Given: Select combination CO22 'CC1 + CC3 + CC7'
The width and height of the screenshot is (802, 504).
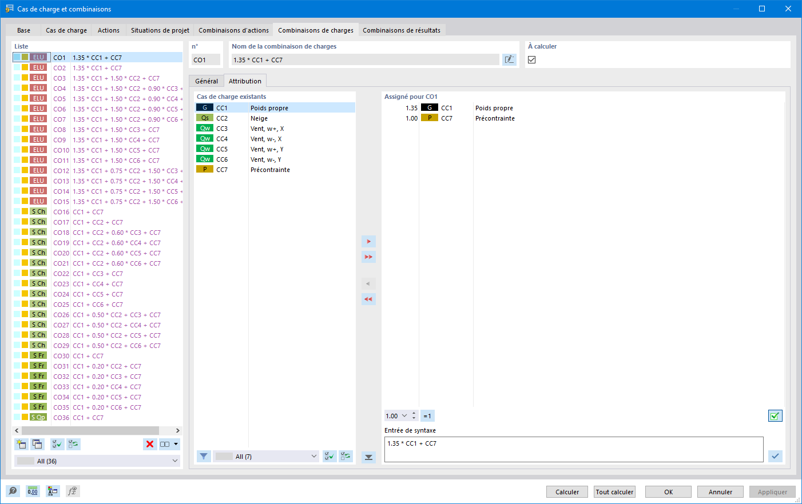Looking at the screenshot, I should pos(97,274).
